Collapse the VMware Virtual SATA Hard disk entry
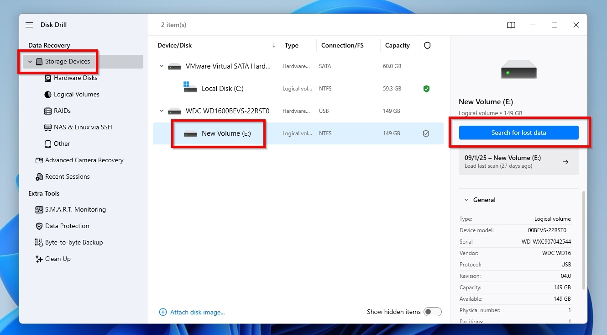Screen dimensions: 607x335 (x=161, y=66)
